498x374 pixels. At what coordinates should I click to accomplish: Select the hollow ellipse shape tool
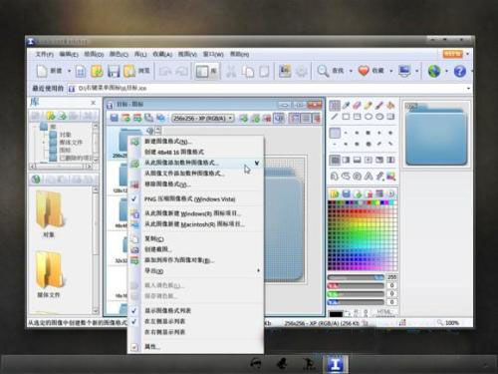[369, 117]
